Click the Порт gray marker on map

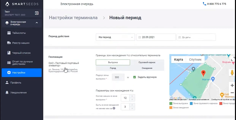pos(194,69)
